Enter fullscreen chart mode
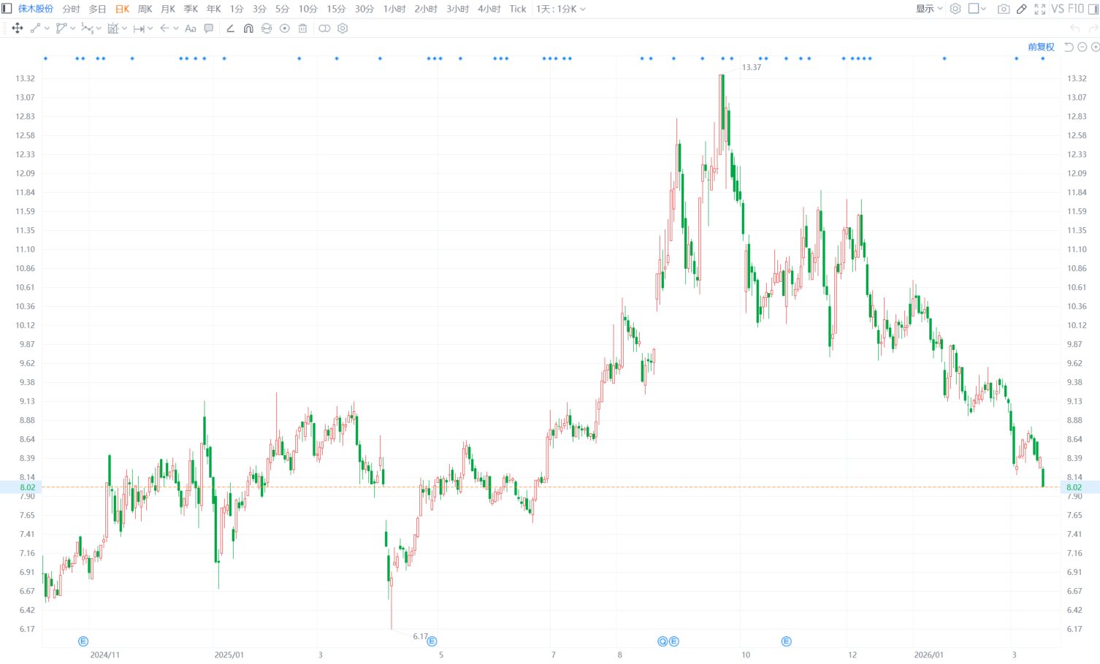This screenshot has height=664, width=1100. (1039, 9)
